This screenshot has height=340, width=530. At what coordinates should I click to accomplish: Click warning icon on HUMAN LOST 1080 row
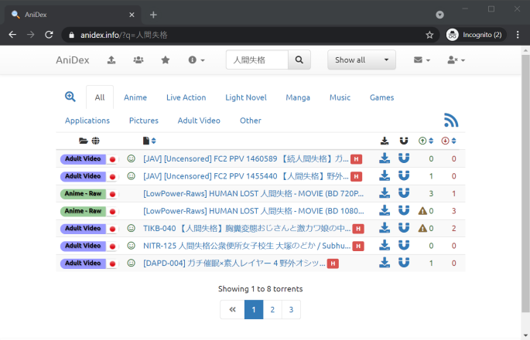422,211
